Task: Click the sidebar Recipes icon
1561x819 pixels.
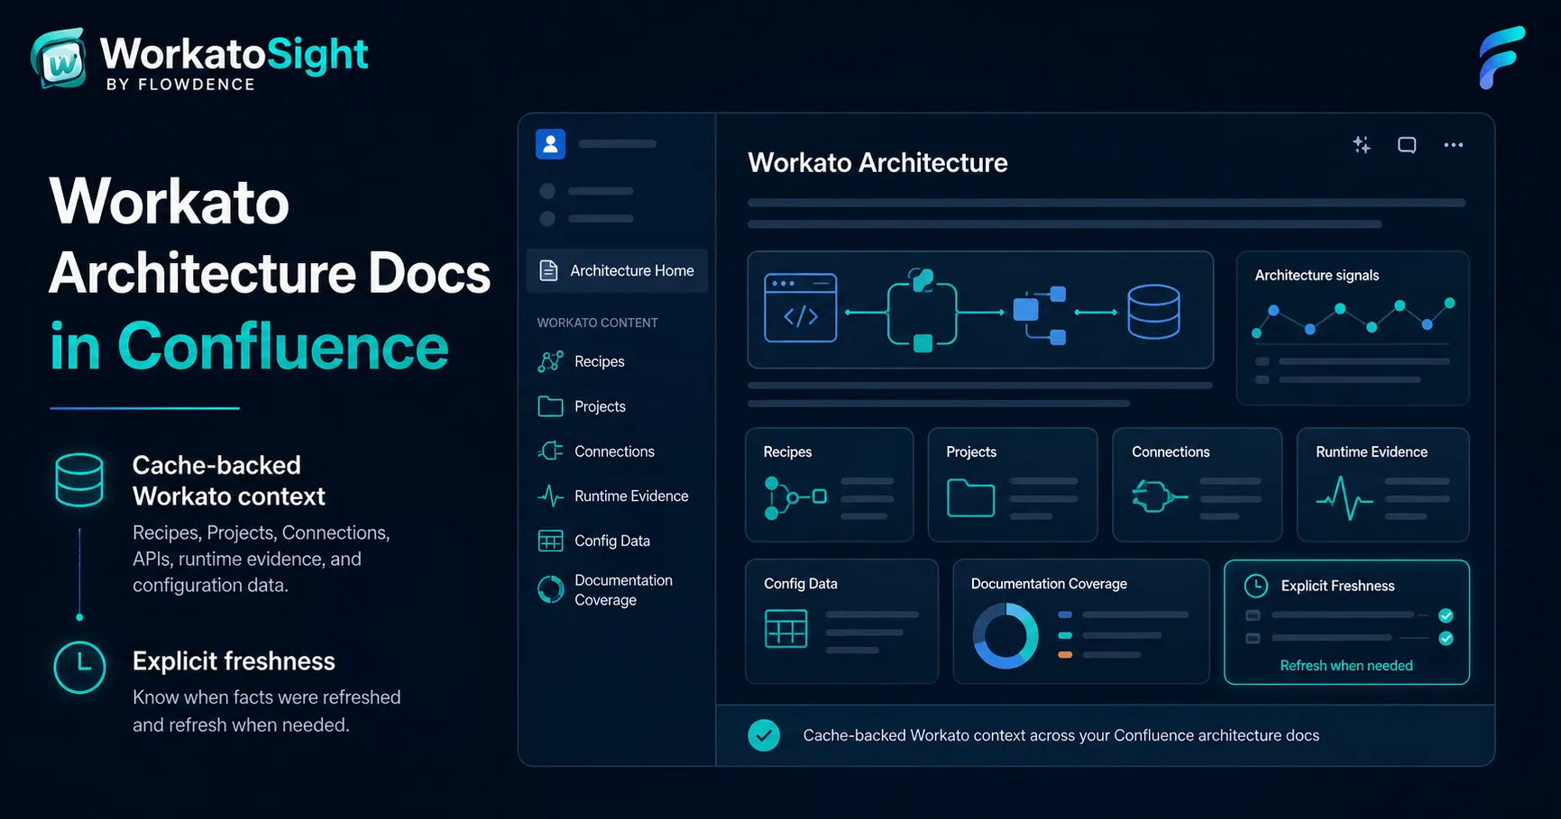Action: [550, 361]
